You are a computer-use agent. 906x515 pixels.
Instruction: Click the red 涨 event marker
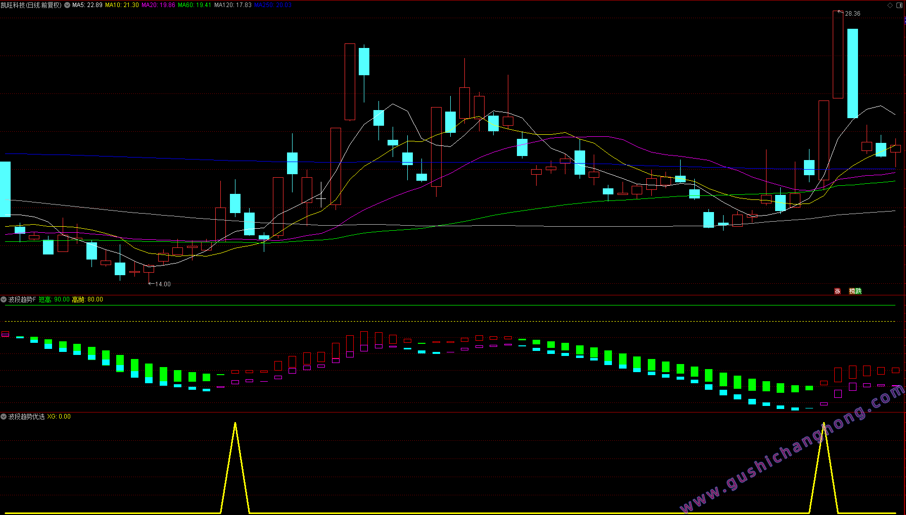[x=837, y=291]
